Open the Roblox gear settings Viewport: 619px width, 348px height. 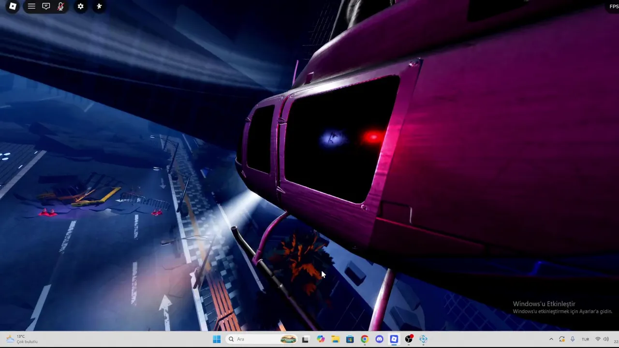[x=80, y=6]
